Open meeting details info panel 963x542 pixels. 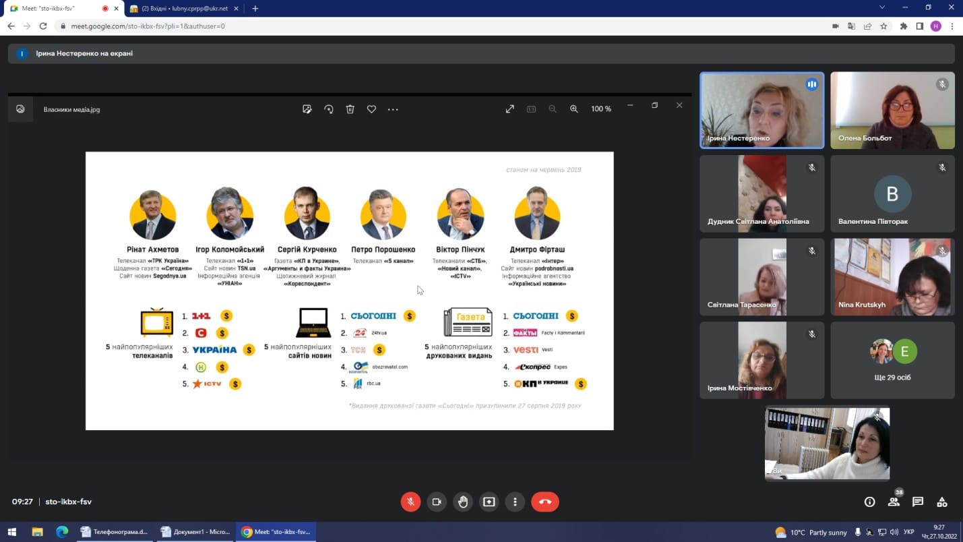click(869, 502)
